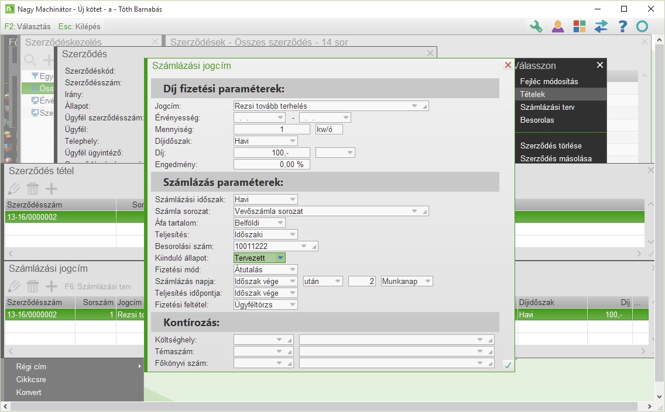Click the Díjidőszak column header
The image size is (665, 412).
pyautogui.click(x=552, y=302)
